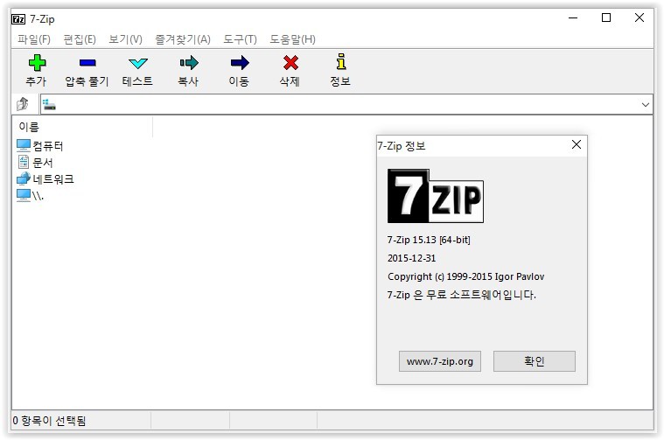Close the 7-Zip 정보 dialog
The width and height of the screenshot is (664, 440).
577,144
